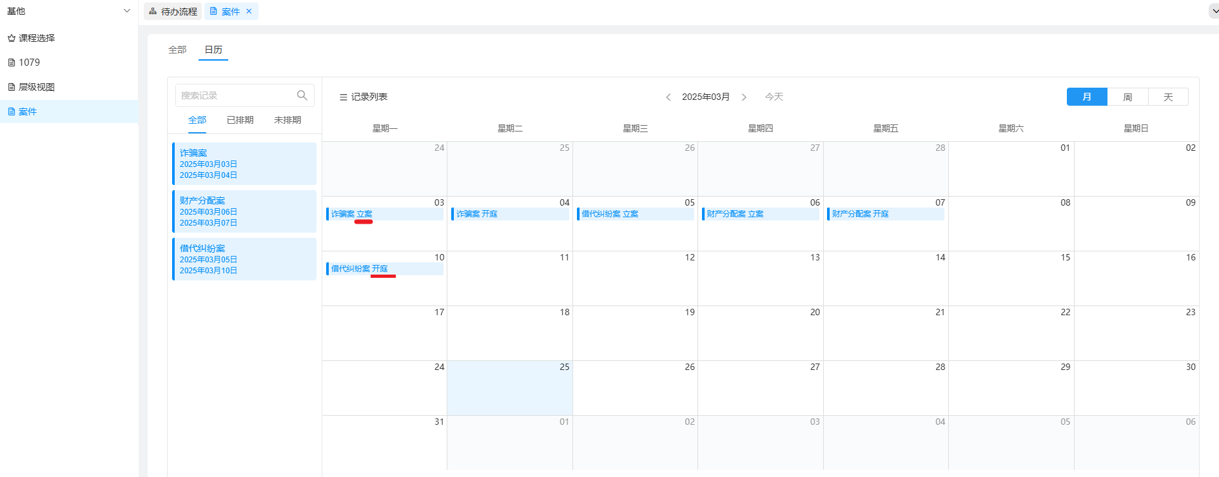Image resolution: width=1219 pixels, height=477 pixels.
Task: Filter records by 已排期 tab
Action: 240,120
